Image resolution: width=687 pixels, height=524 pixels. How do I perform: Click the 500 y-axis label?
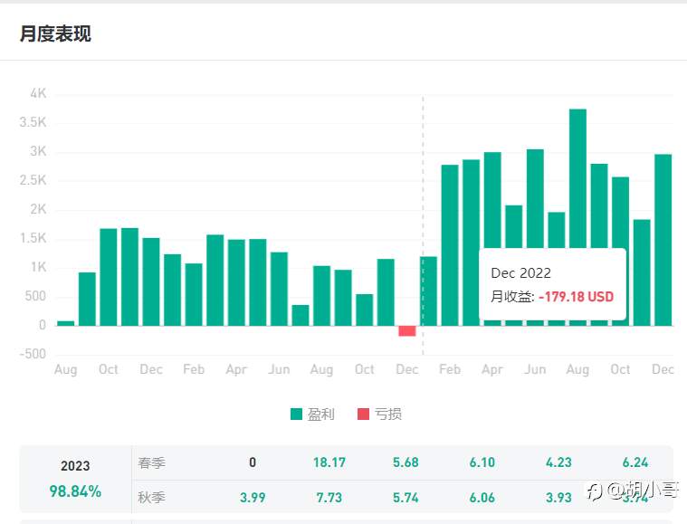coord(35,296)
